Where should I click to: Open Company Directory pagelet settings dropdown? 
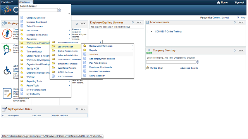tap(241, 51)
